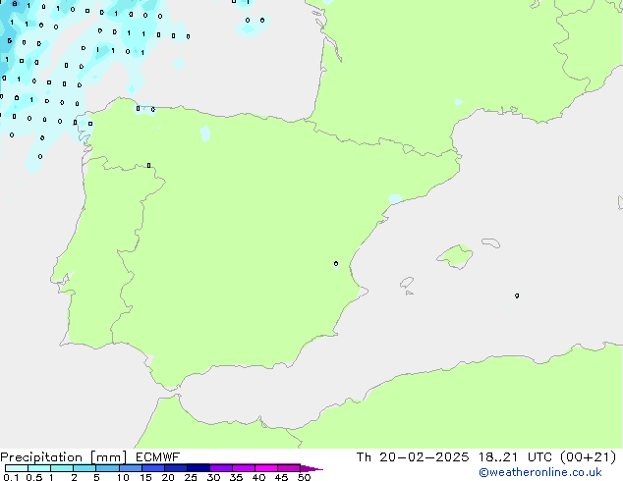Click the marker on the northern Portugal border
The image size is (623, 481).
point(148,166)
